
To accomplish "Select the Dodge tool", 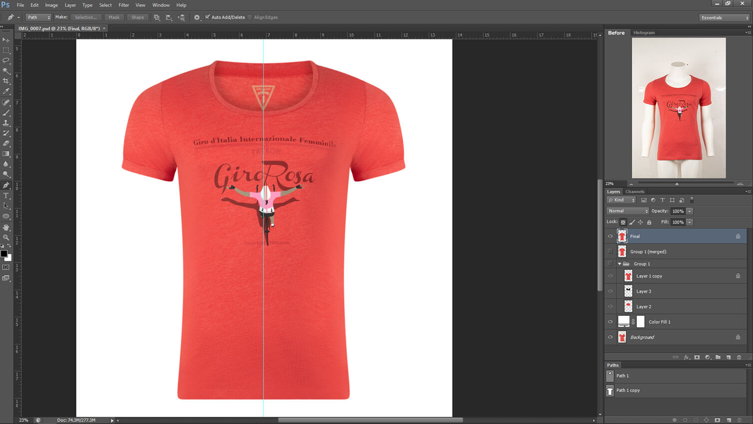I will [6, 175].
